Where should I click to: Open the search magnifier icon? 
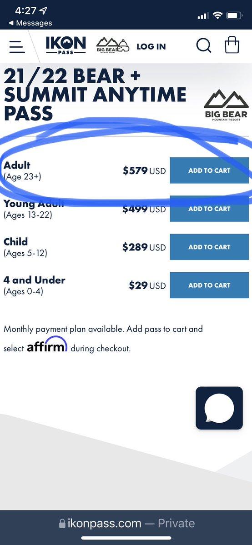click(x=204, y=45)
